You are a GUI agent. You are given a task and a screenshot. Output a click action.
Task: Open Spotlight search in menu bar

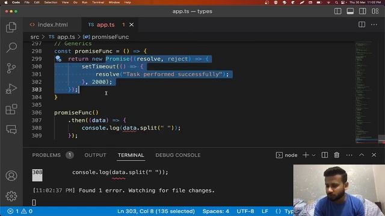pos(336,2)
